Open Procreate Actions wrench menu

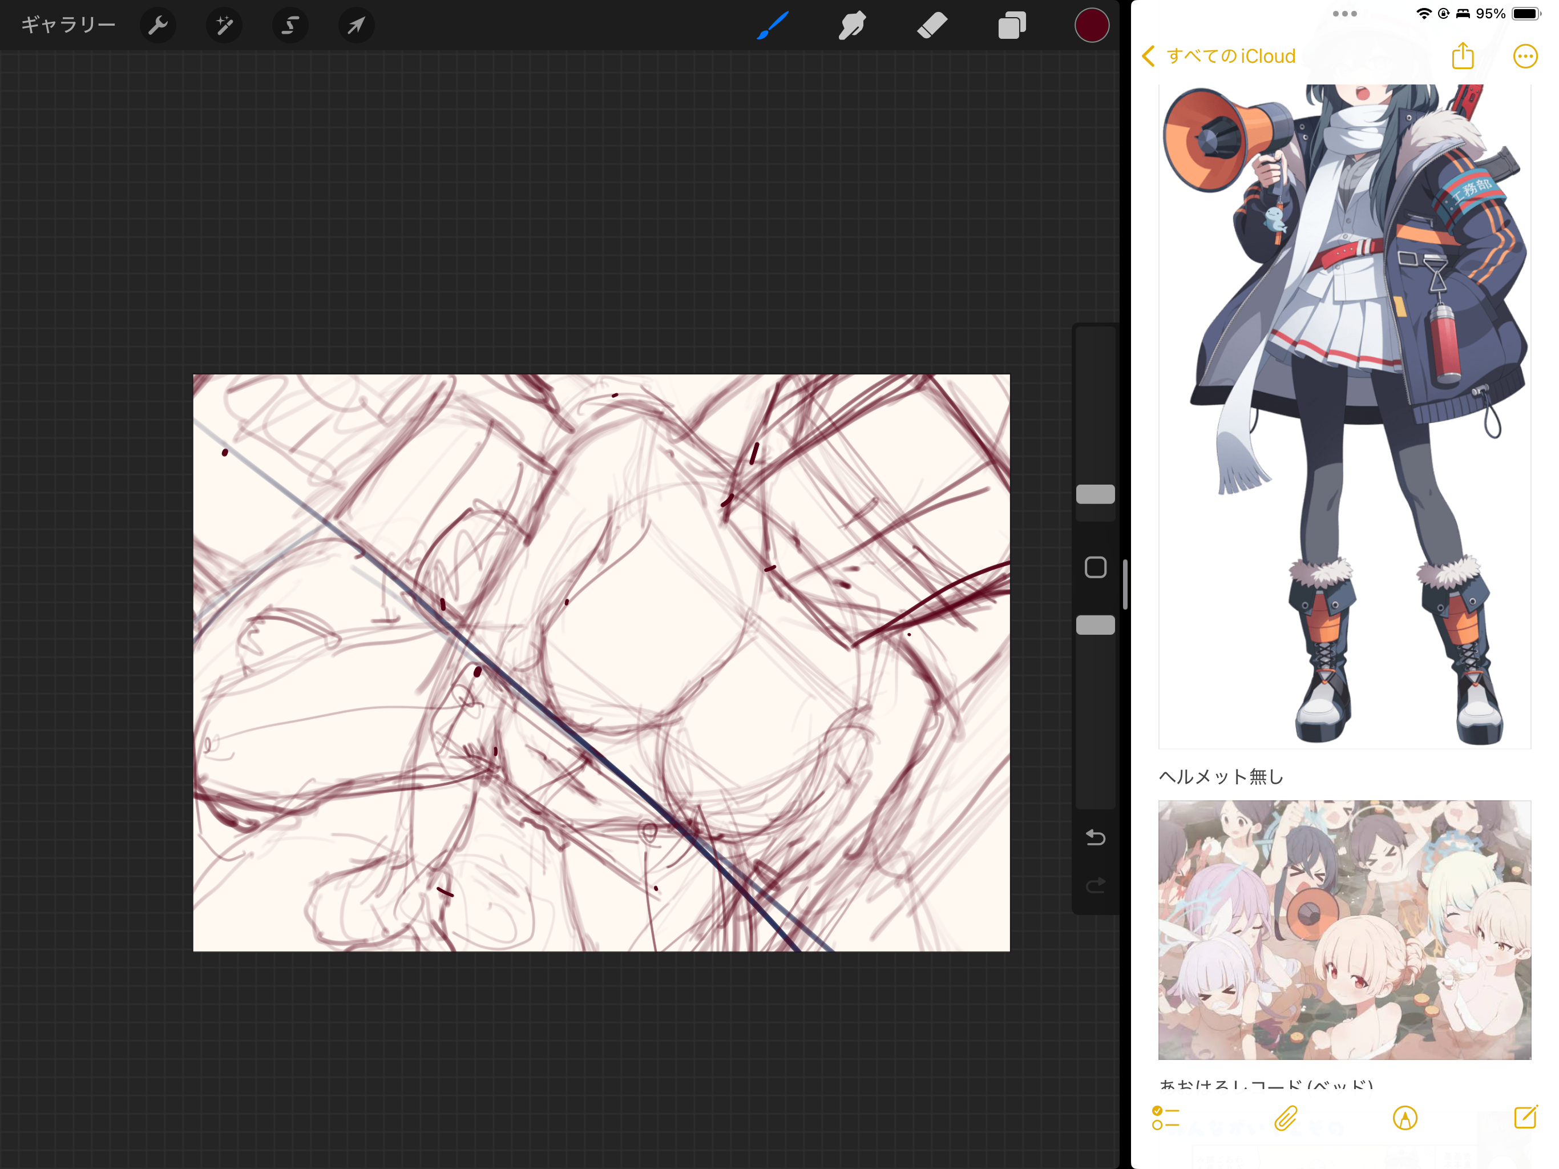click(x=158, y=26)
